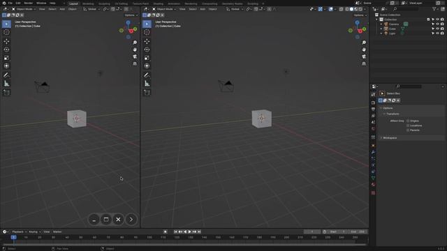Viewport: 447px width, 251px height.
Task: Open Options dropdown in right viewport
Action: 360,15
